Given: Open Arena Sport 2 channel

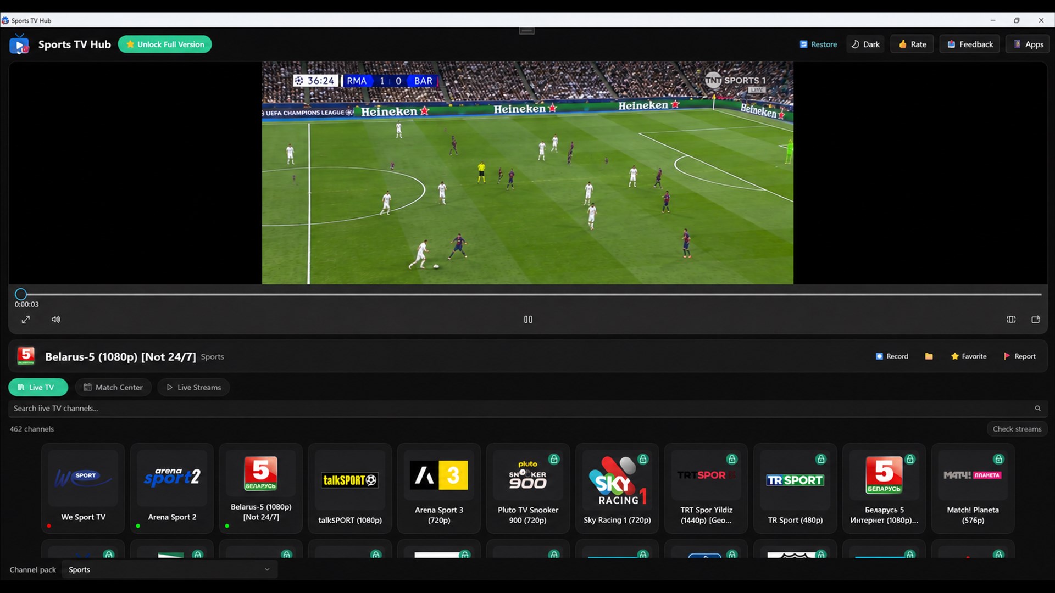Looking at the screenshot, I should (172, 488).
